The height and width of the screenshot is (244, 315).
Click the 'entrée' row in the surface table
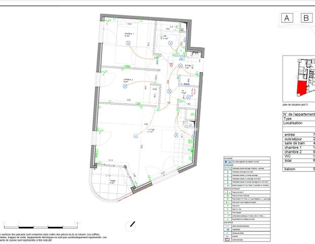(299, 135)
